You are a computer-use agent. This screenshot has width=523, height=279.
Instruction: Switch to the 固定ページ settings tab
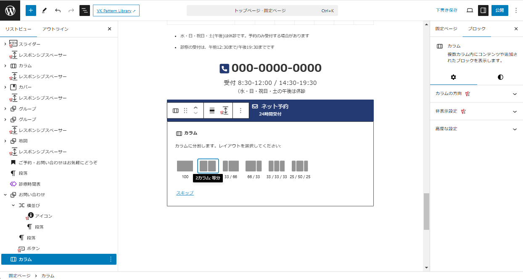pos(446,29)
